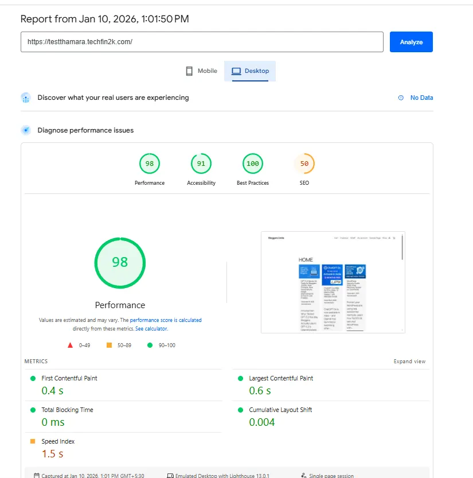
Task: Click the Diagnose performance issues icon
Action: [x=26, y=130]
